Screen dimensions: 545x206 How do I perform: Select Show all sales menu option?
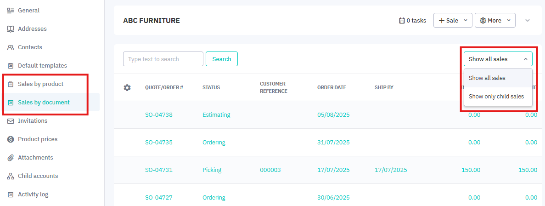click(x=487, y=78)
